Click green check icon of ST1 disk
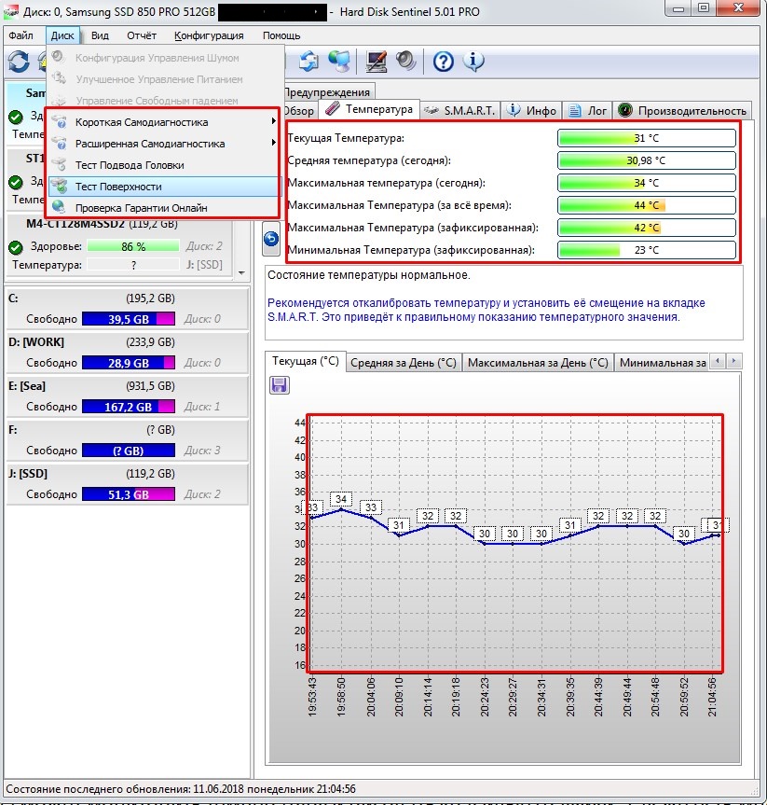This screenshot has height=805, width=767. [16, 182]
